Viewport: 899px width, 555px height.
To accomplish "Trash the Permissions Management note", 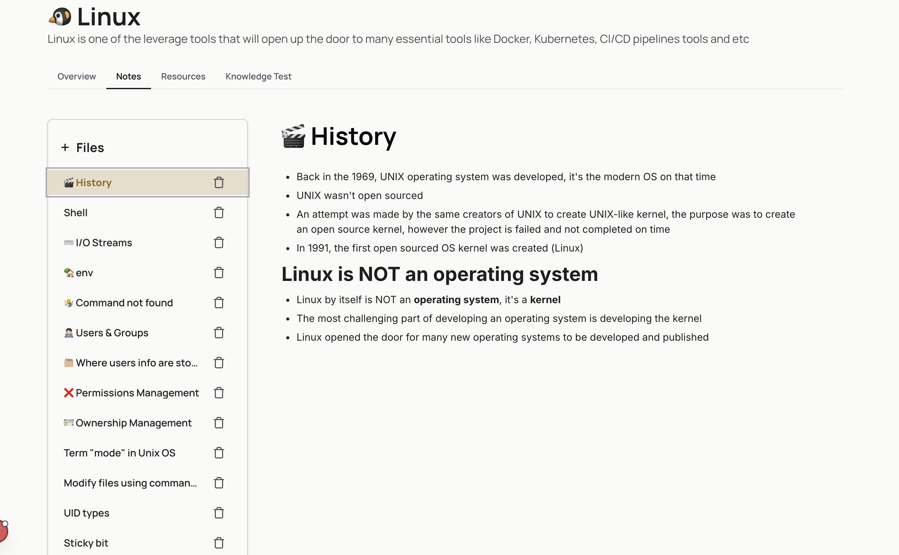I will pos(219,393).
